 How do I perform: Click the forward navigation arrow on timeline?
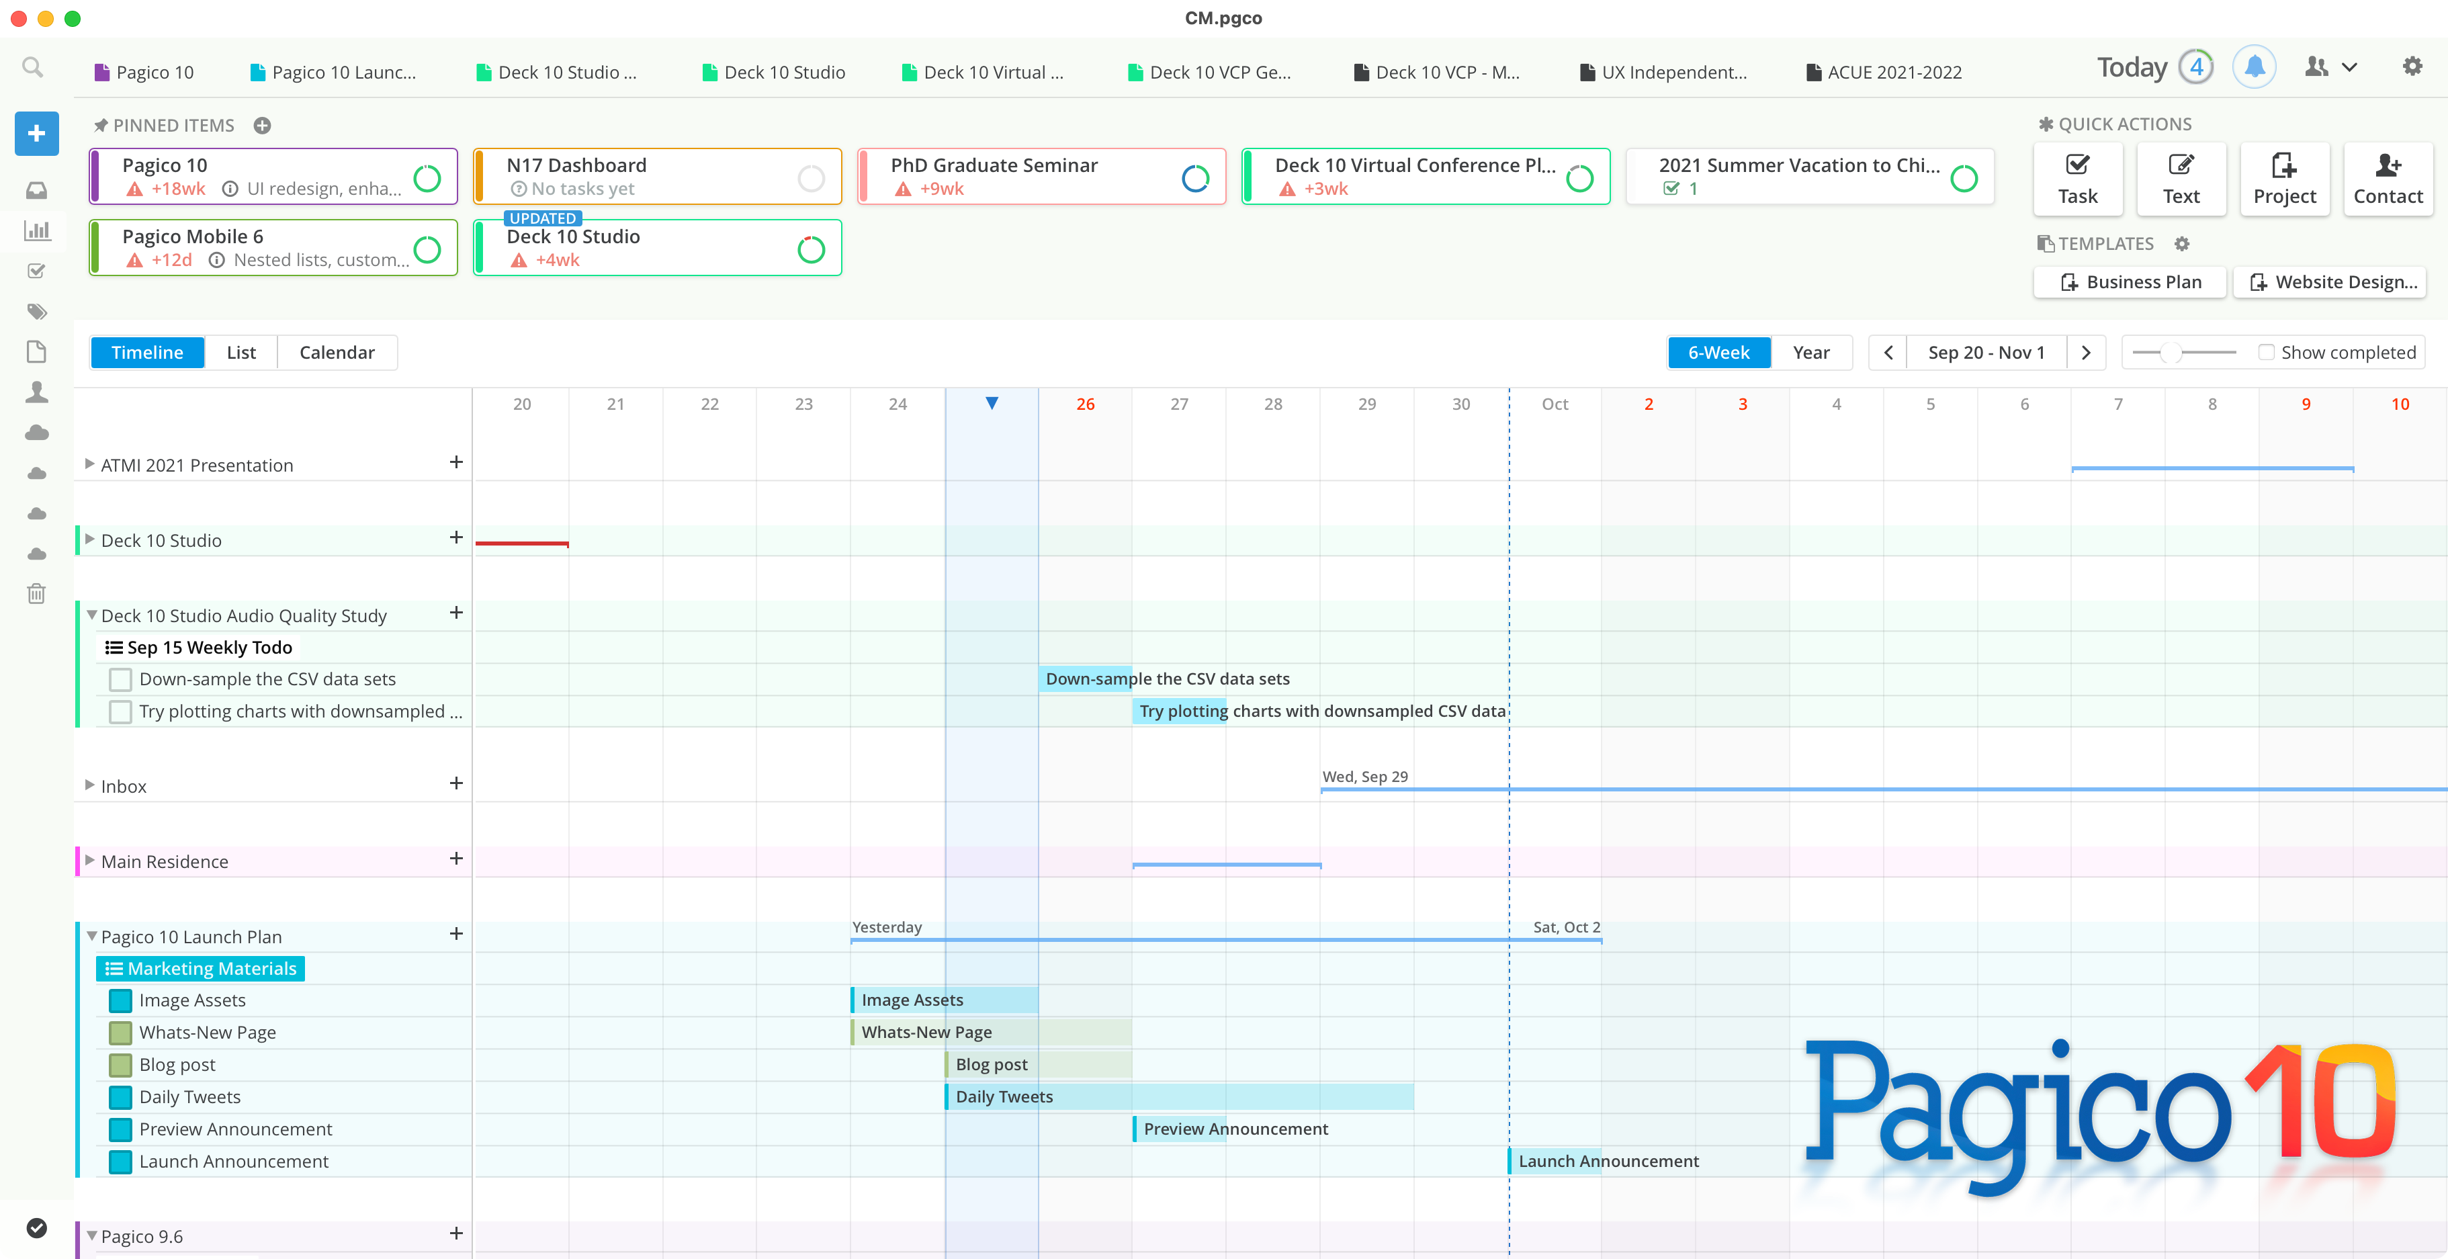click(x=2087, y=351)
